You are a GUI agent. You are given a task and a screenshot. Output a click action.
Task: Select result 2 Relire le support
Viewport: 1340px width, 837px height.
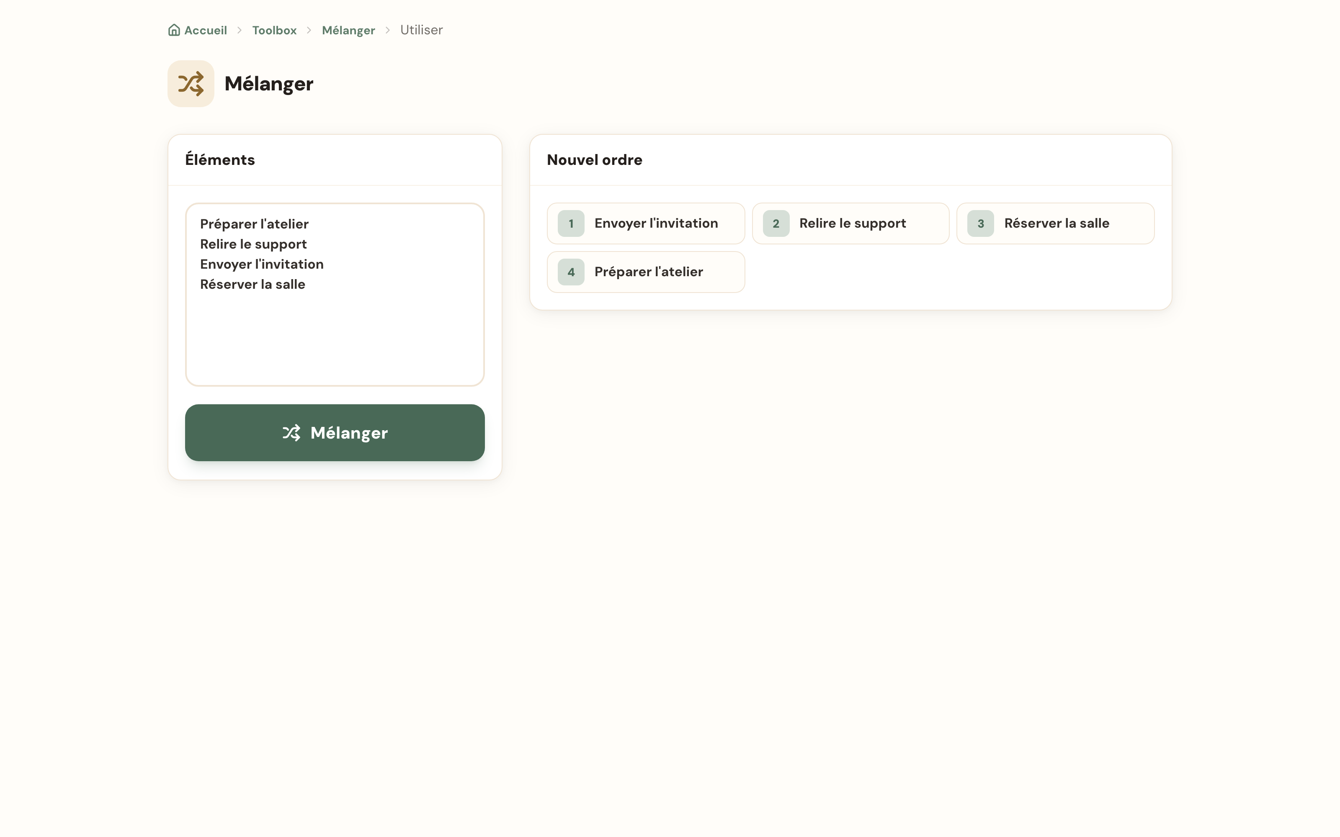(x=850, y=223)
